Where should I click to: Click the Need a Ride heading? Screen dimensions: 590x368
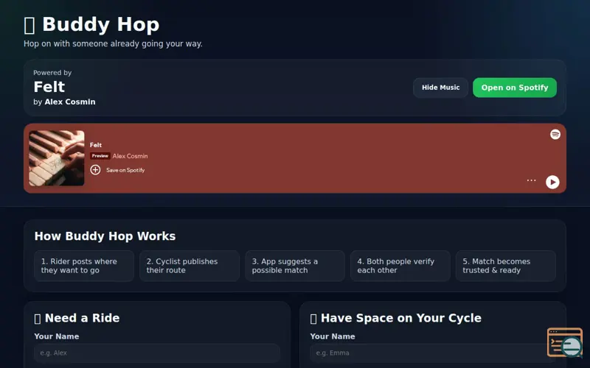[x=77, y=318]
